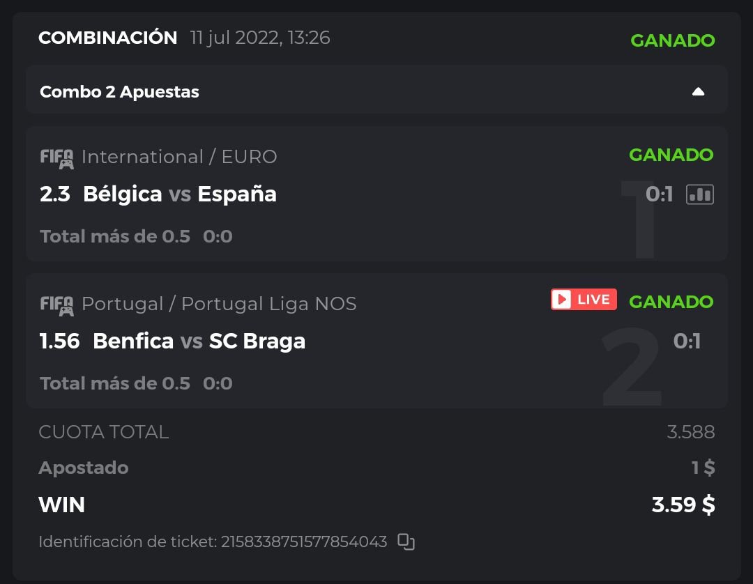Click the LIVE stream badge
This screenshot has height=584, width=753.
tap(584, 300)
